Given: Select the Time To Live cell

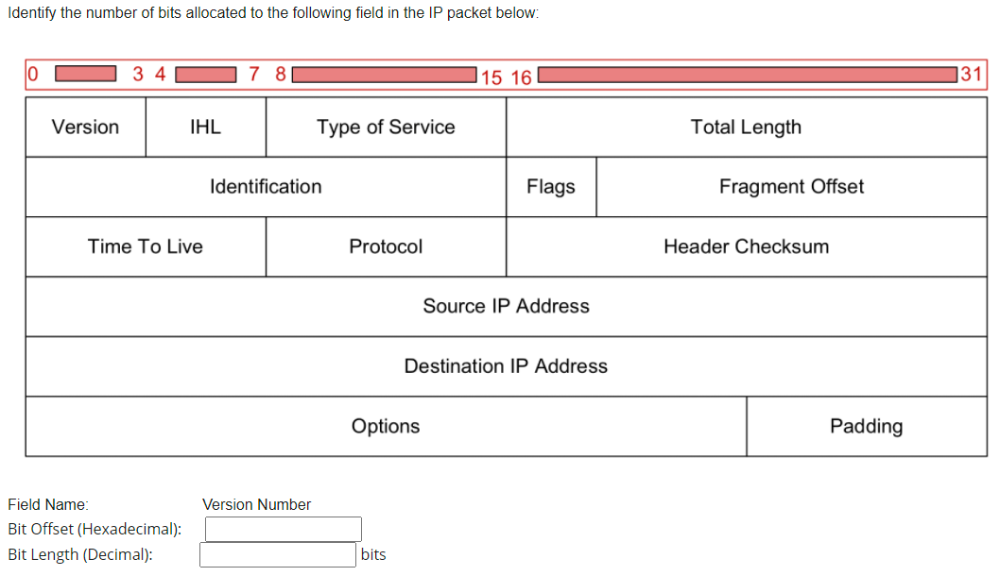Looking at the screenshot, I should coord(146,246).
